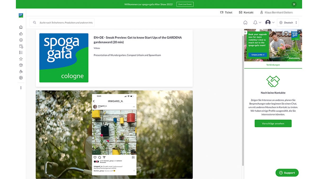Open the box products sidebar icon
318x179 pixels.
[21, 65]
